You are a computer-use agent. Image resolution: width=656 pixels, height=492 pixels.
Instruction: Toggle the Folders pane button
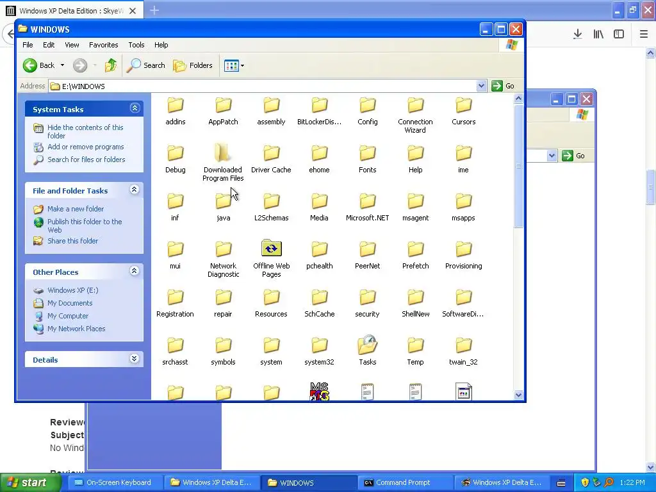[193, 65]
